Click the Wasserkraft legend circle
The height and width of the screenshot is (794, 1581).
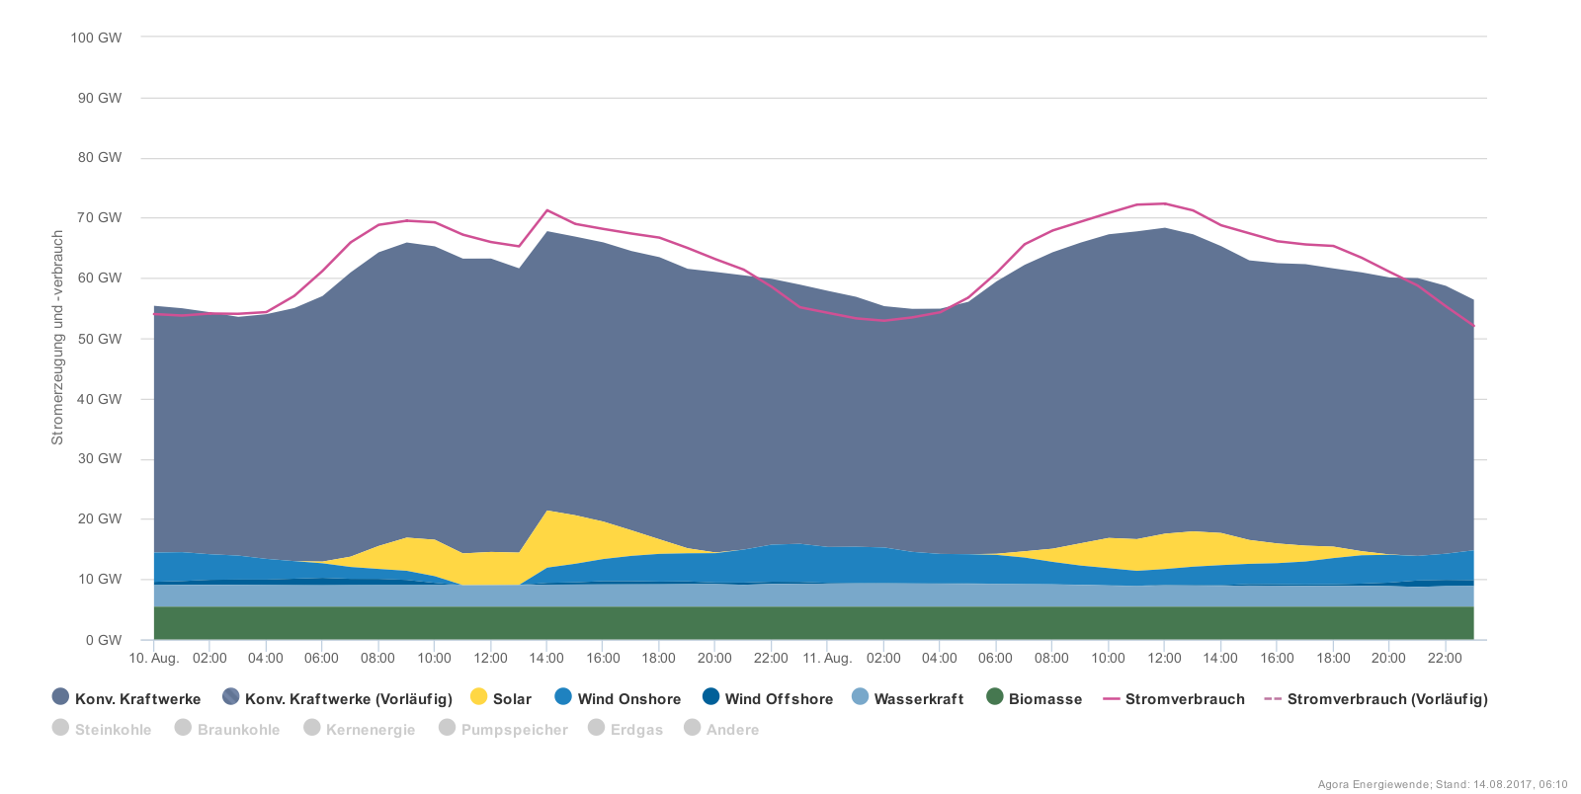tap(860, 697)
